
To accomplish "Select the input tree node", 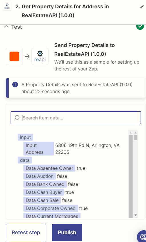I will 25,137.
